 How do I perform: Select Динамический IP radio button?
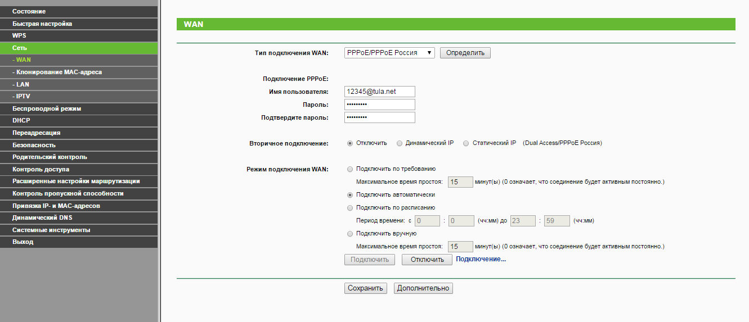point(400,143)
